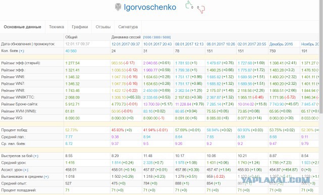Click the XVM rating value 61.81
323x195 pixels.
70,111
